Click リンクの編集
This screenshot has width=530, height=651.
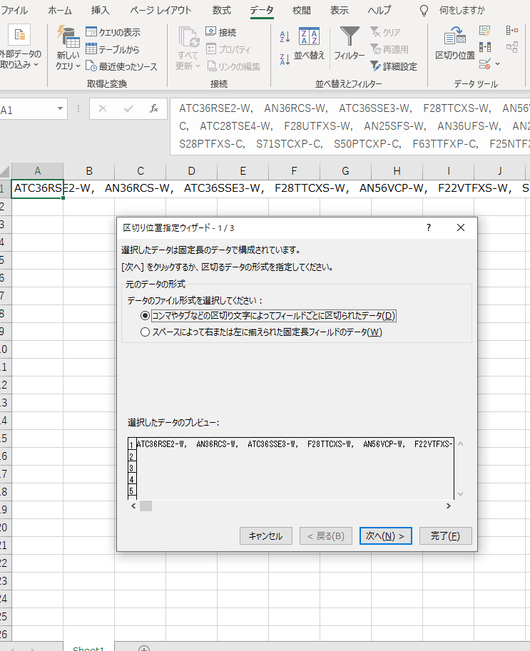click(x=233, y=66)
